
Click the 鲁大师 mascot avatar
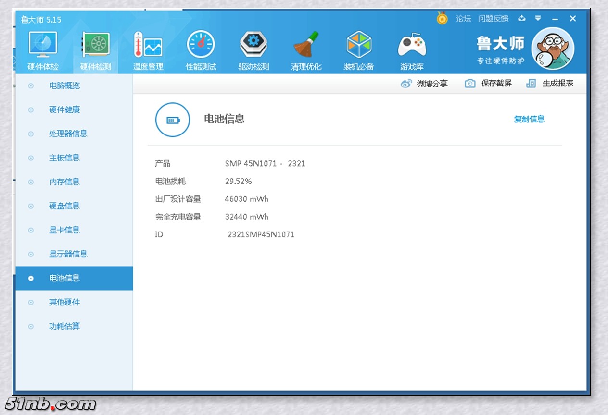coord(553,49)
